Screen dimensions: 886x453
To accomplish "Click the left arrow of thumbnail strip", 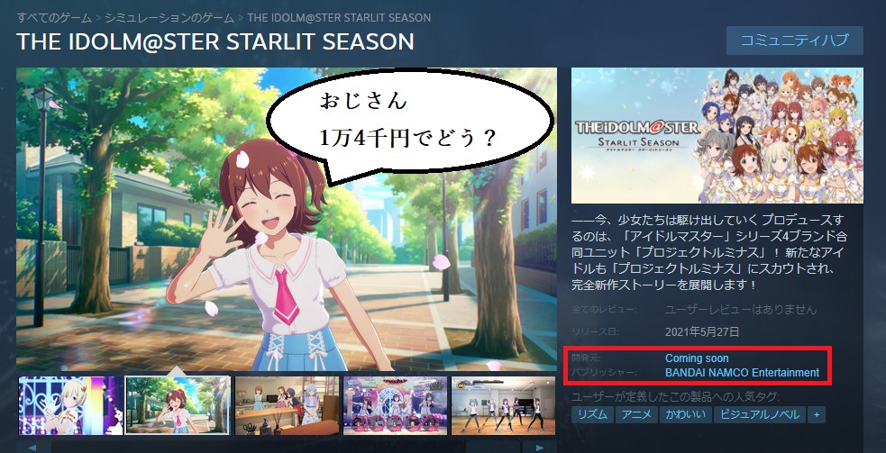I will tap(32, 448).
